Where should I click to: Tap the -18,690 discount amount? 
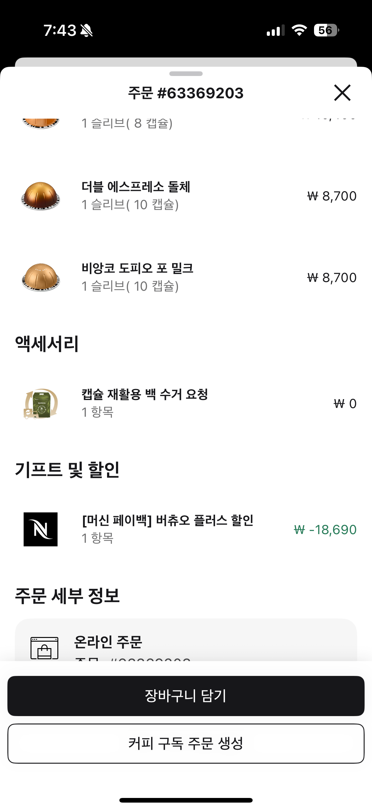pos(325,529)
